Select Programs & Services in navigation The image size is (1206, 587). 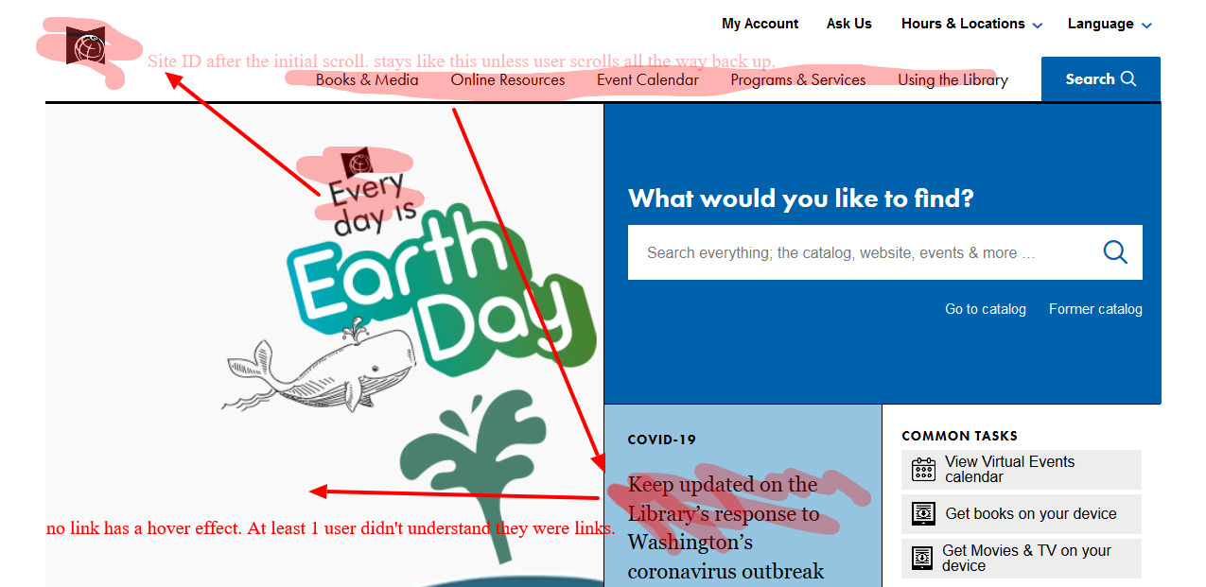pos(798,80)
